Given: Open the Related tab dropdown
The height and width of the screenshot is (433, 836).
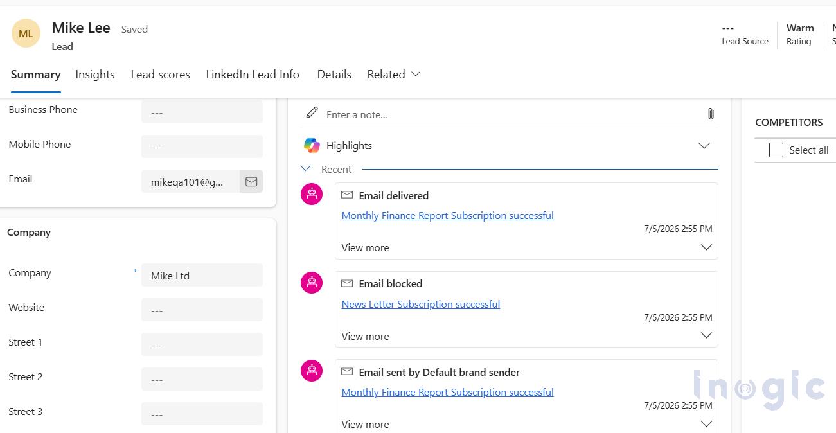Looking at the screenshot, I should [x=393, y=75].
